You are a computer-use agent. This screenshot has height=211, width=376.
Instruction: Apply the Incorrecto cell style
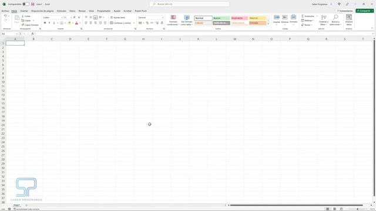[239, 18]
